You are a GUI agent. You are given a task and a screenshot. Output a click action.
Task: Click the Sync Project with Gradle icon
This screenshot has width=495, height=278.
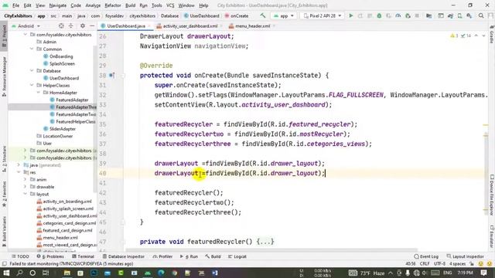click(450, 15)
